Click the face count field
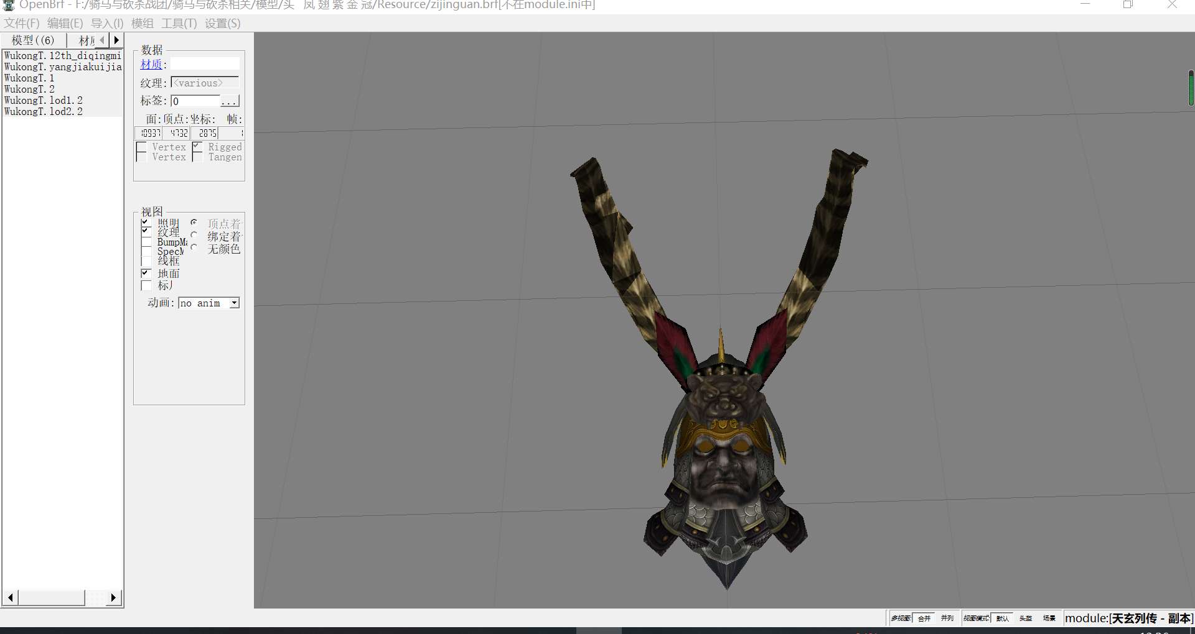Viewport: 1195px width, 634px height. click(148, 133)
